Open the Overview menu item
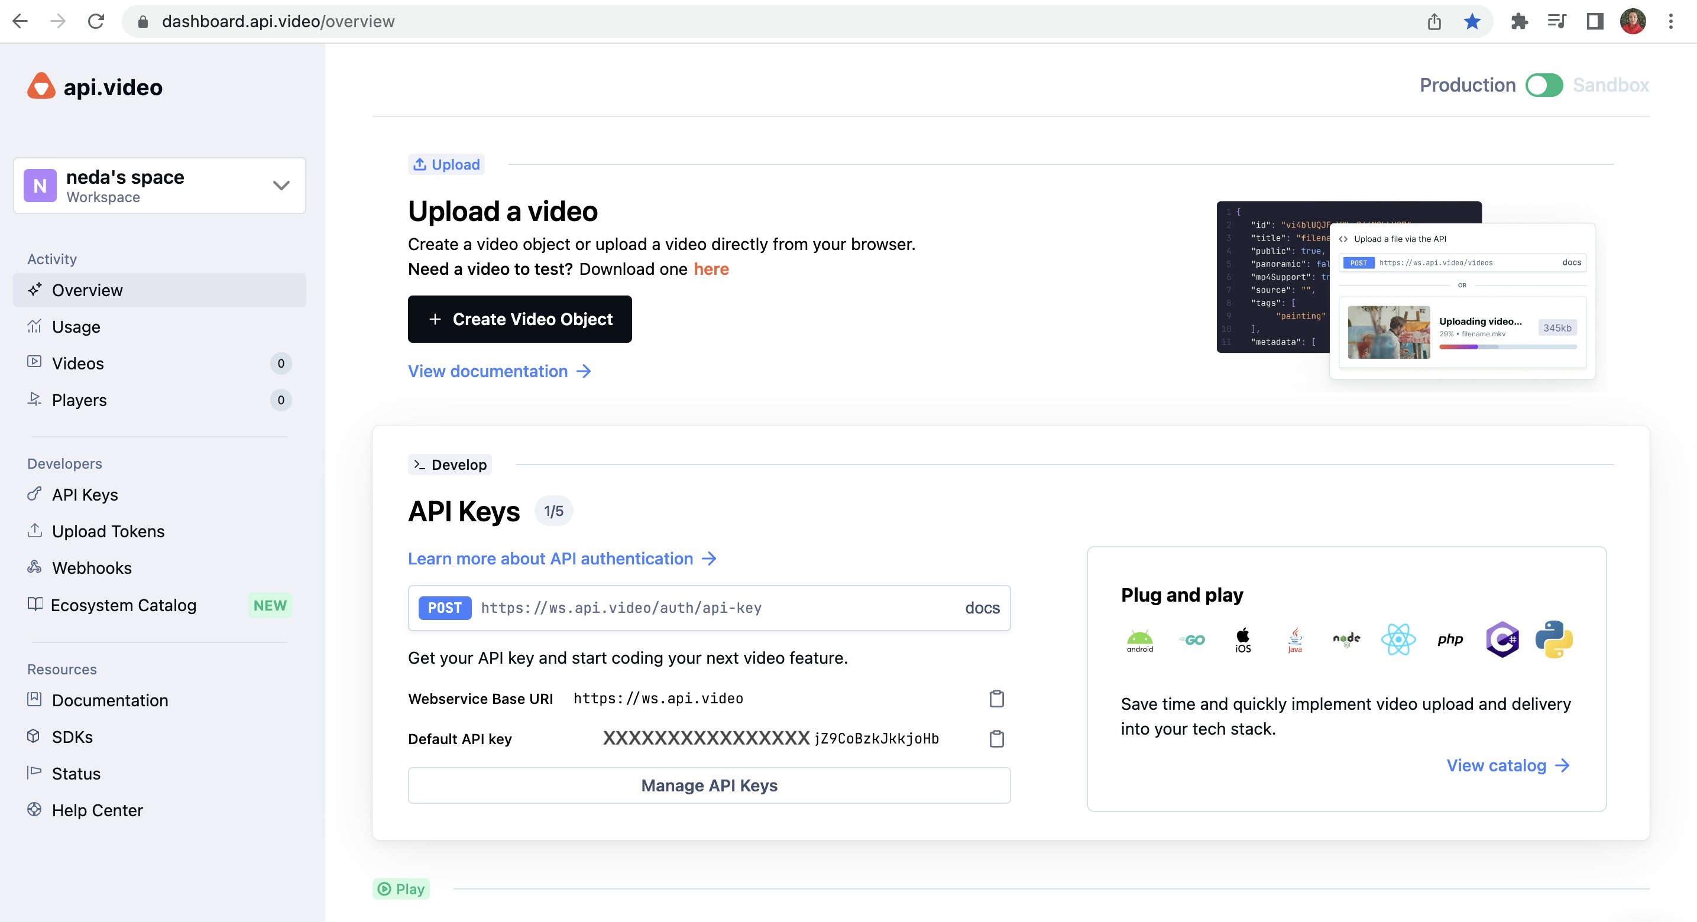 [160, 290]
